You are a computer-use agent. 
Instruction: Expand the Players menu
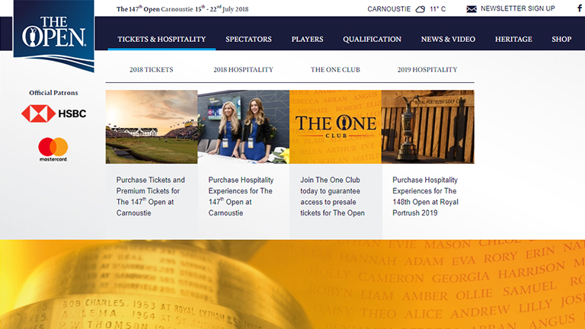pyautogui.click(x=307, y=39)
